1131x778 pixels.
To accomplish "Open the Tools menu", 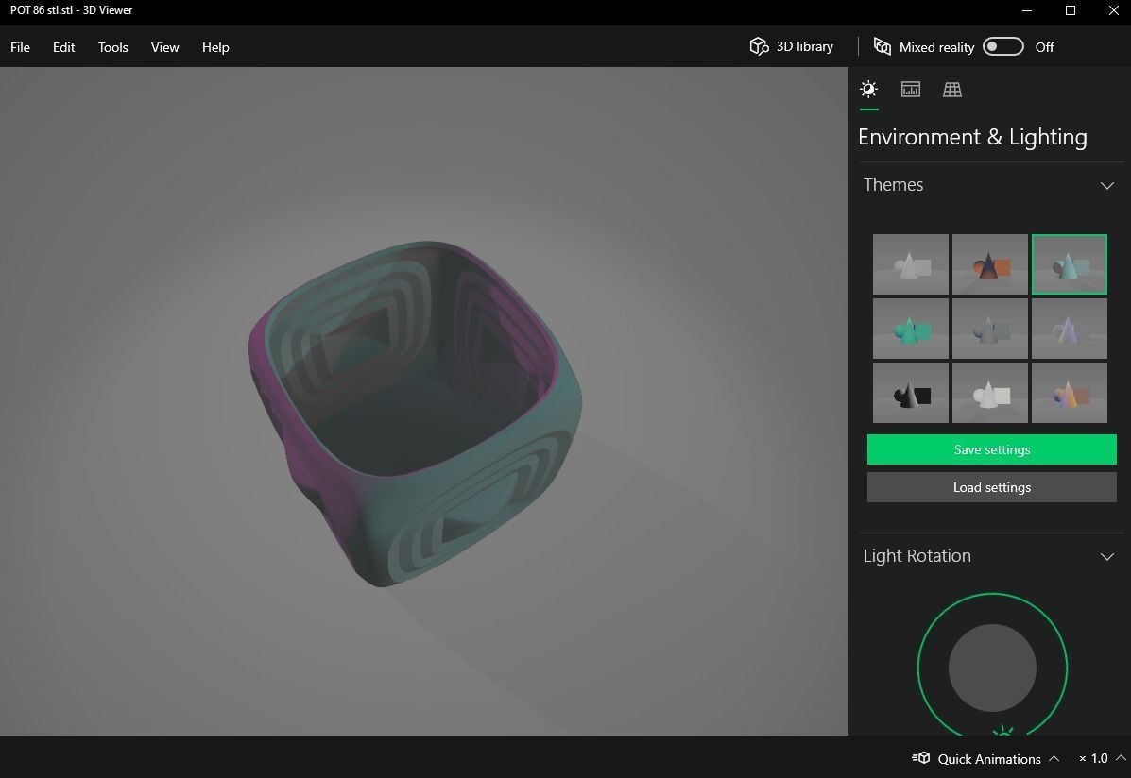I will coord(113,47).
